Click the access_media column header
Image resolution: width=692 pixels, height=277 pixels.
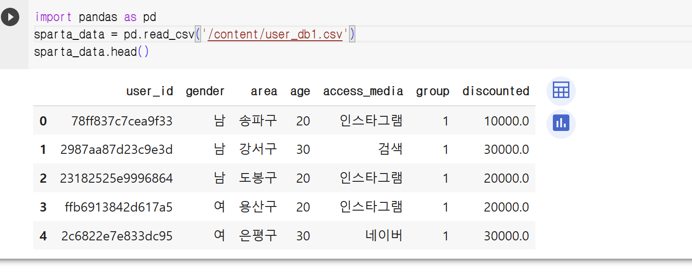pos(363,91)
